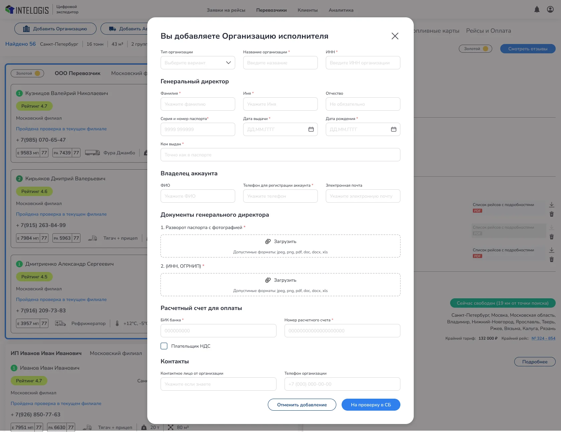Click the building icon on 'Добавить Организацию'
Viewport: 561px width, 432px height.
tap(26, 29)
